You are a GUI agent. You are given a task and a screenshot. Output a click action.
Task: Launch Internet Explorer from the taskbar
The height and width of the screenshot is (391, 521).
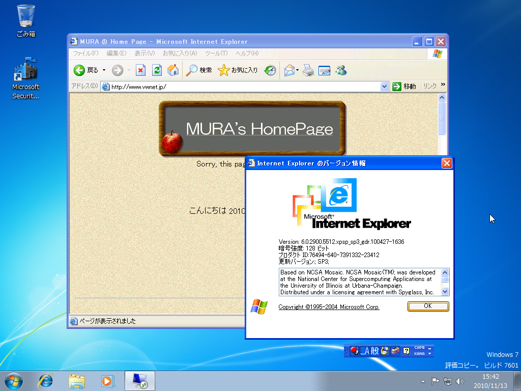pyautogui.click(x=45, y=381)
